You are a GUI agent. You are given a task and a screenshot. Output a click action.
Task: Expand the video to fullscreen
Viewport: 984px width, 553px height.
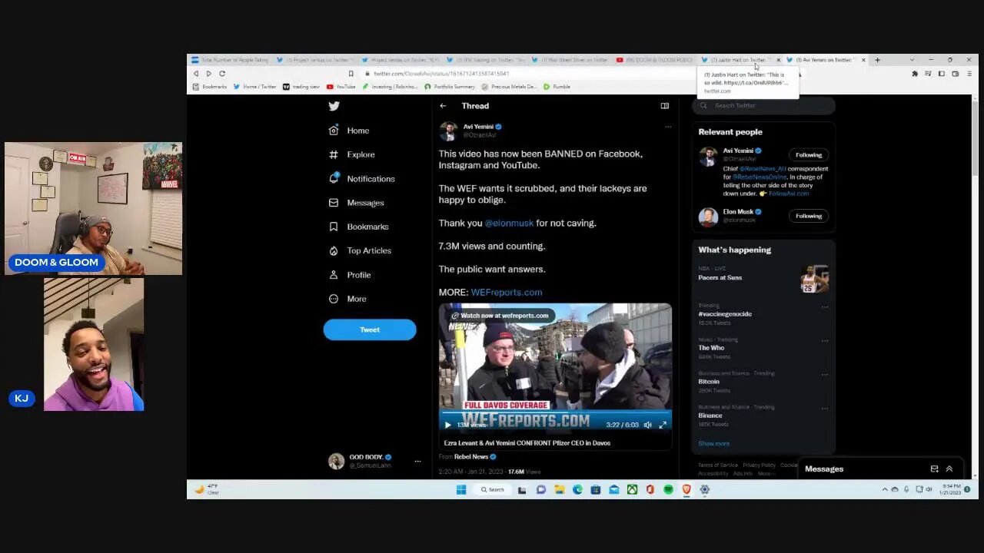pos(663,425)
